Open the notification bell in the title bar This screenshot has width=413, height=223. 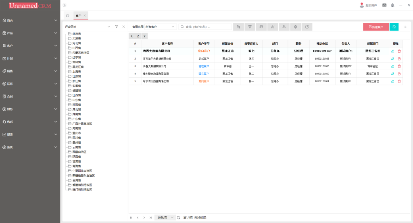(392, 5)
